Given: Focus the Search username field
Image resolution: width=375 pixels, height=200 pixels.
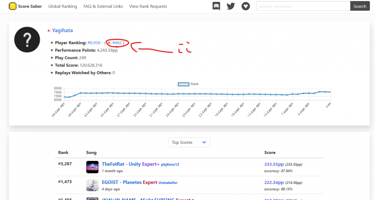Looking at the screenshot, I should coord(303,6).
